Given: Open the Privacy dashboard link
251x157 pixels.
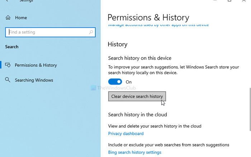Looking at the screenshot, I should coord(126,134).
